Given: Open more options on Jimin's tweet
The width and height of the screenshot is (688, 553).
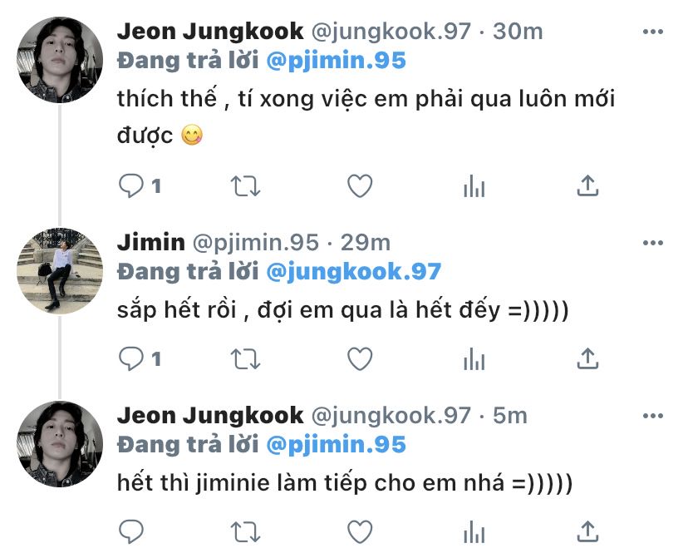Looking at the screenshot, I should [x=653, y=242].
